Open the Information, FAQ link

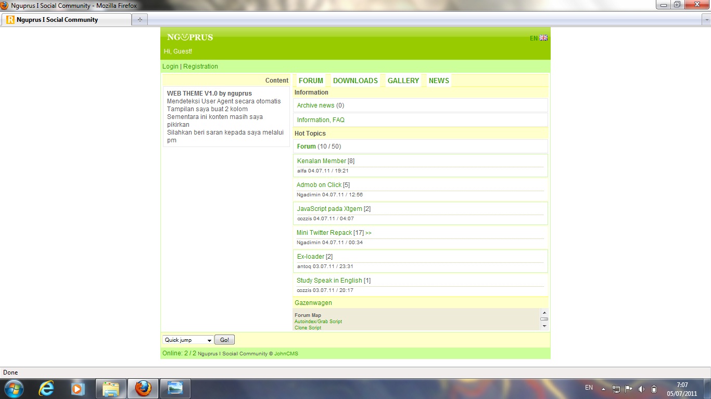click(x=321, y=120)
